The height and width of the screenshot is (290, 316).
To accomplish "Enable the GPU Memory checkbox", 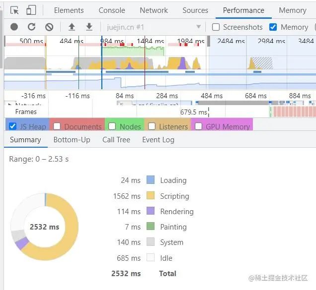I will (x=198, y=126).
